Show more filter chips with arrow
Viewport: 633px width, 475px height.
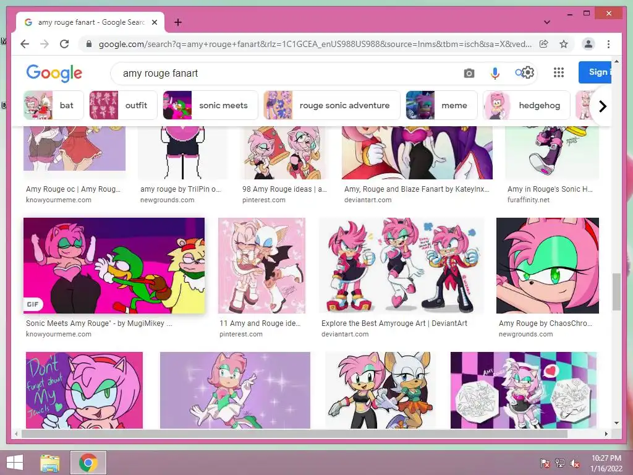tap(602, 106)
